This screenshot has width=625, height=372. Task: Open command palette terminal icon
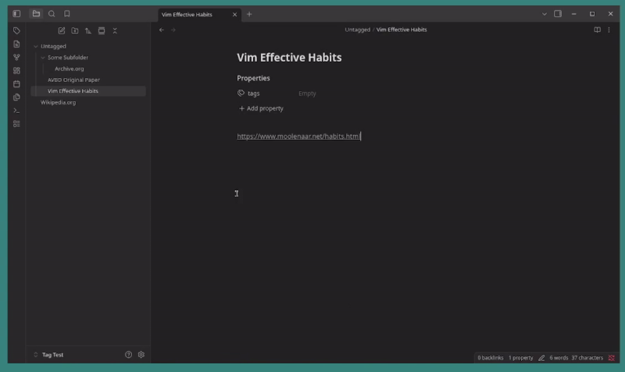[16, 111]
